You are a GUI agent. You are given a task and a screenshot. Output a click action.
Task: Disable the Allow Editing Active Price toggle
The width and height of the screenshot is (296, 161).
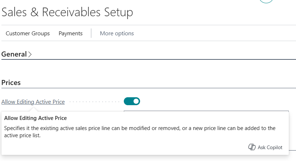132,101
